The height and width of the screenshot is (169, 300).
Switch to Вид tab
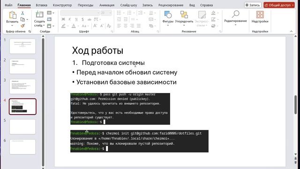tap(192, 5)
